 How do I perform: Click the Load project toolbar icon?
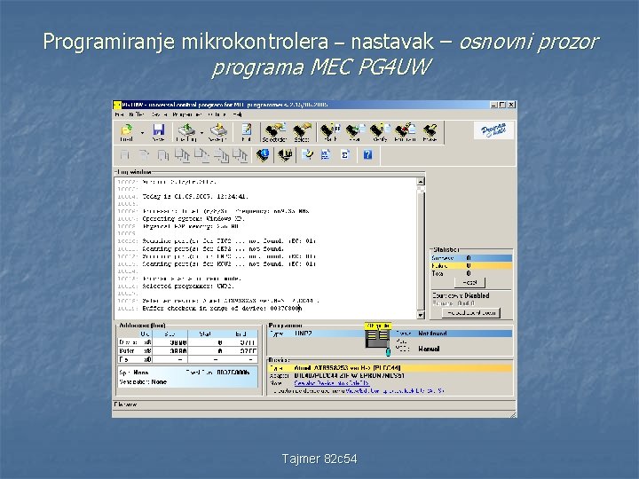(186, 132)
